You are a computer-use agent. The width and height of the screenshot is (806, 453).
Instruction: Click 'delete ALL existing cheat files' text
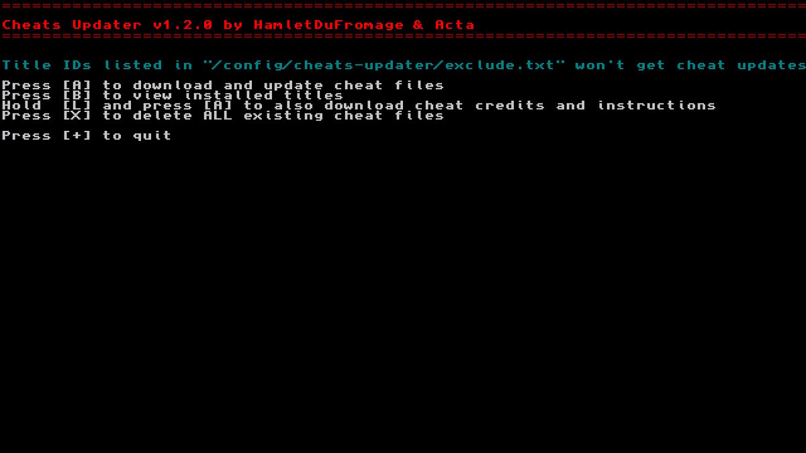(288, 115)
